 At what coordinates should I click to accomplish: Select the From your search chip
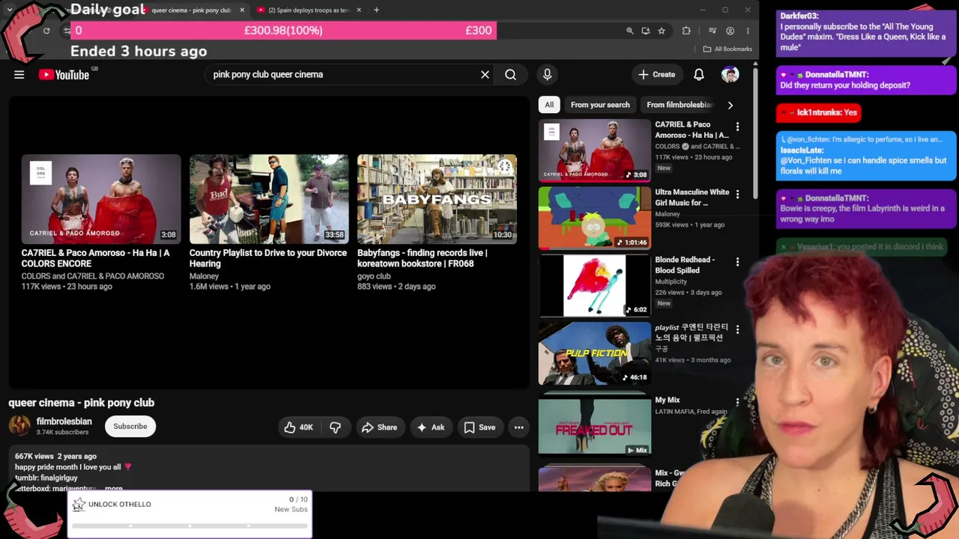point(600,105)
